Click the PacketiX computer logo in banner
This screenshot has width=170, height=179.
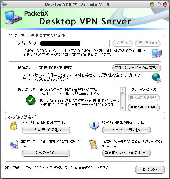click(13, 17)
